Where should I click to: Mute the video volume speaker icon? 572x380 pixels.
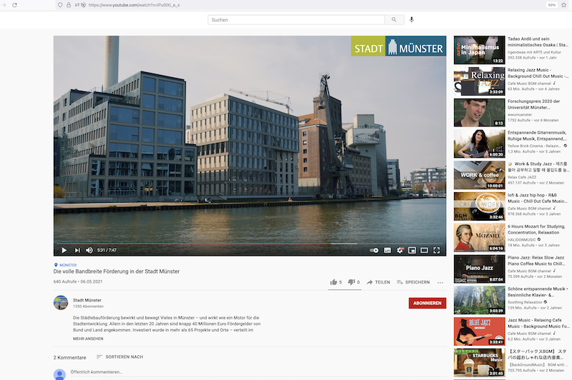pos(89,250)
